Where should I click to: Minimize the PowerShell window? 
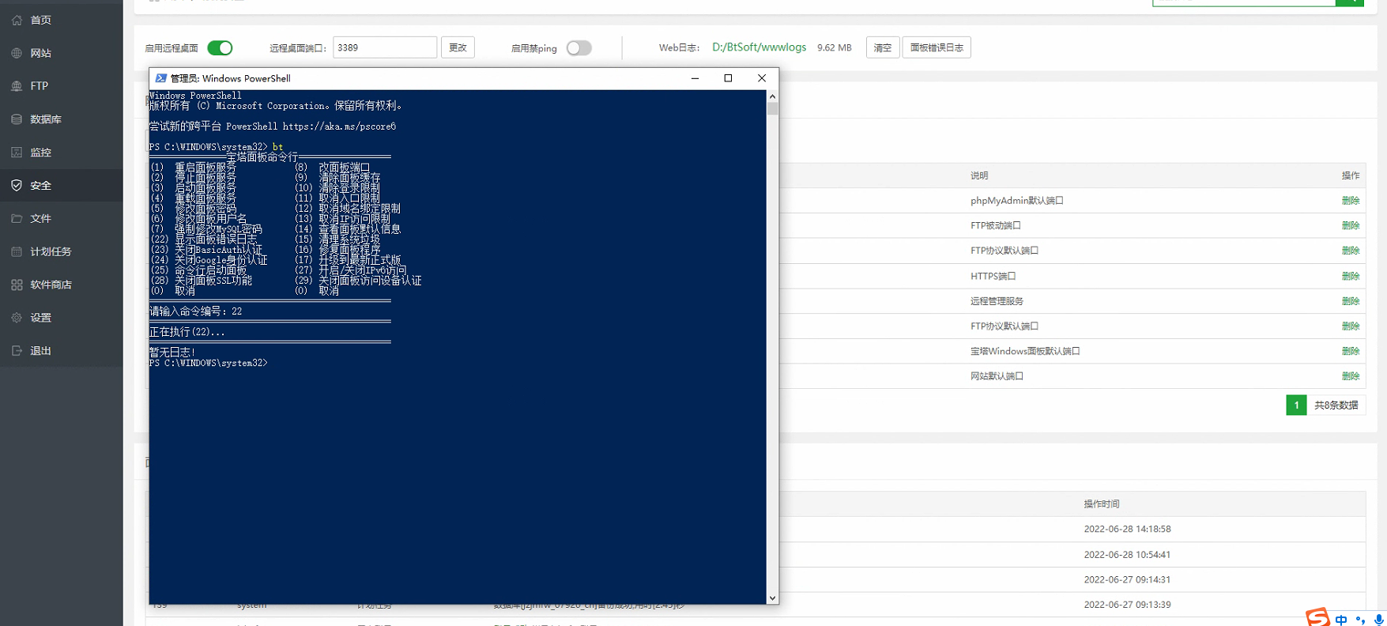click(x=695, y=78)
